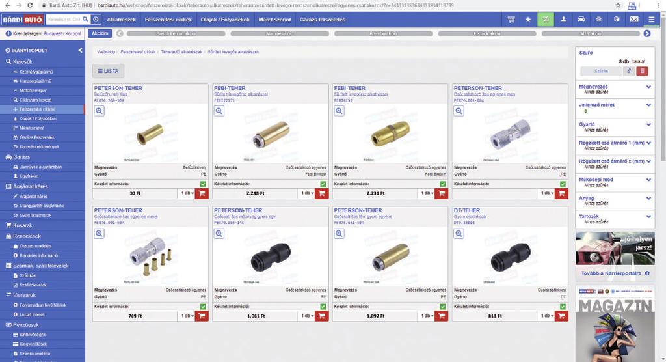Image resolution: width=666 pixels, height=362 pixels.
Task: Add the 769 Ft item to cart
Action: [x=202, y=316]
